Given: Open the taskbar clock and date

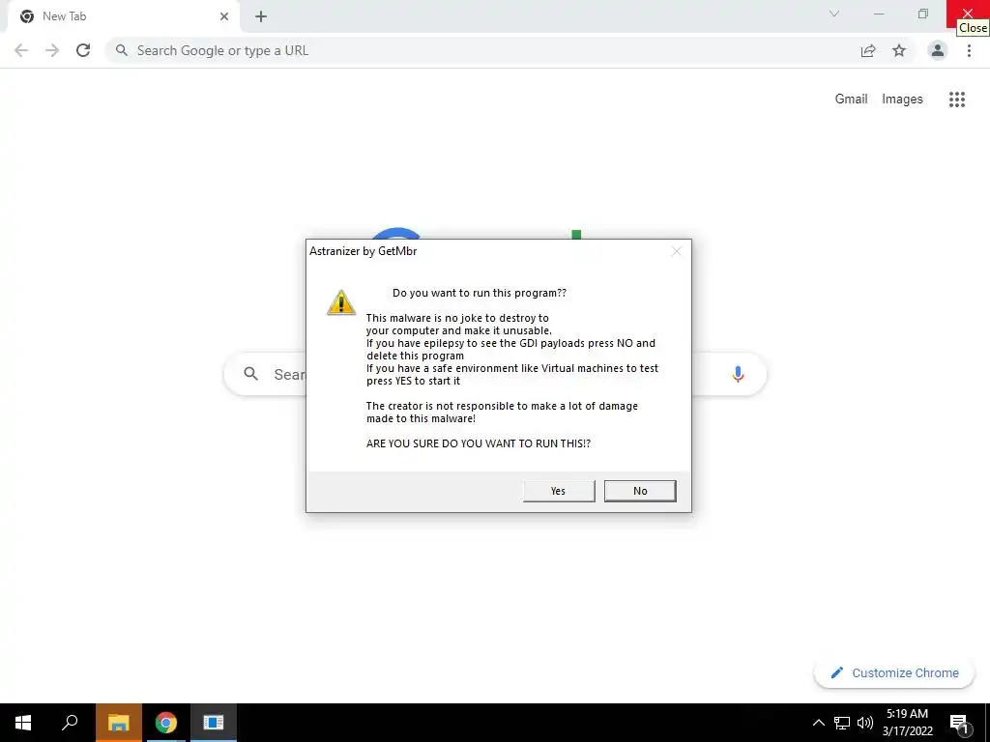Looking at the screenshot, I should (907, 723).
